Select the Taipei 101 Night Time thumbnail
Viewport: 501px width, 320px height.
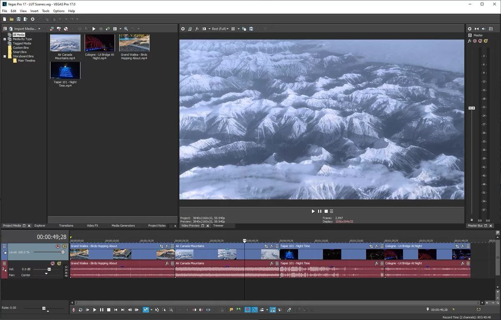65,70
